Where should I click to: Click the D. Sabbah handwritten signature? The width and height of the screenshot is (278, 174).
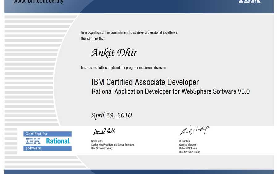[194, 130]
